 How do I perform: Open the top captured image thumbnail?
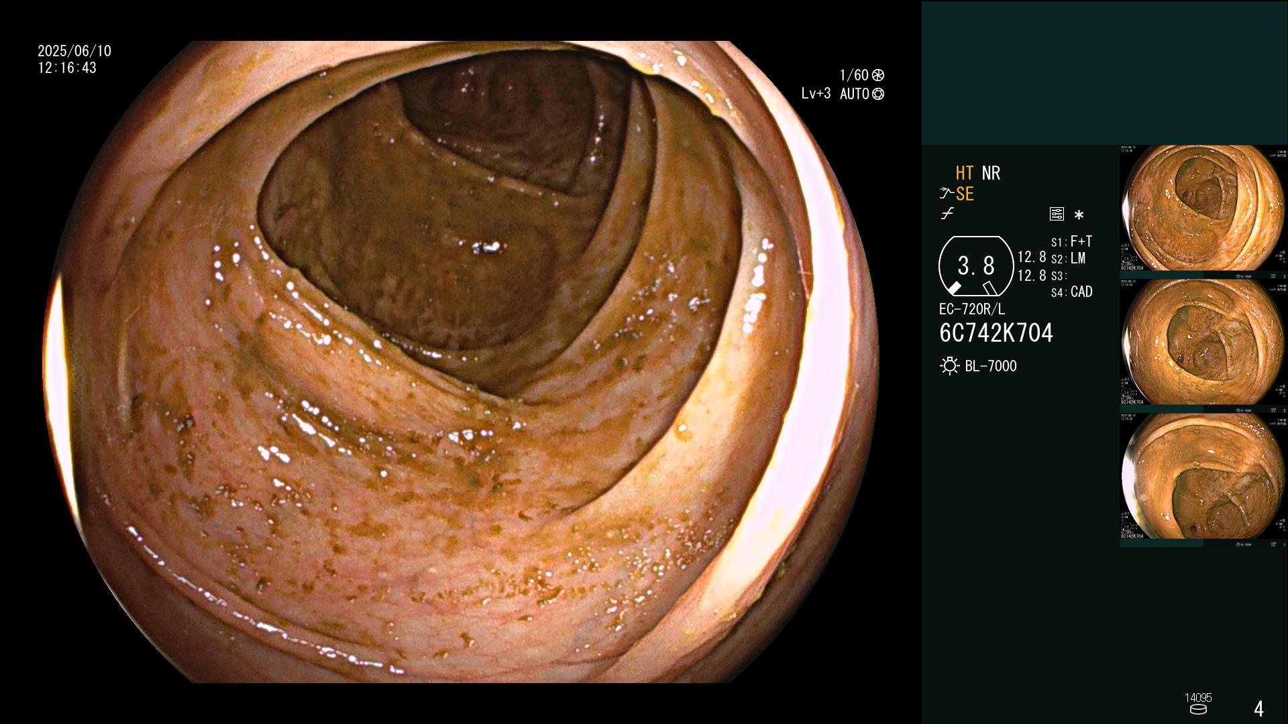coord(1203,212)
